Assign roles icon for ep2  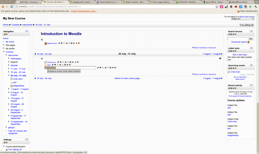pyautogui.click(x=70, y=65)
